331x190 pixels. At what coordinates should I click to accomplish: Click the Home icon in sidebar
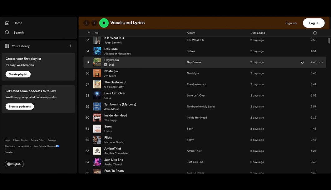pos(7,23)
